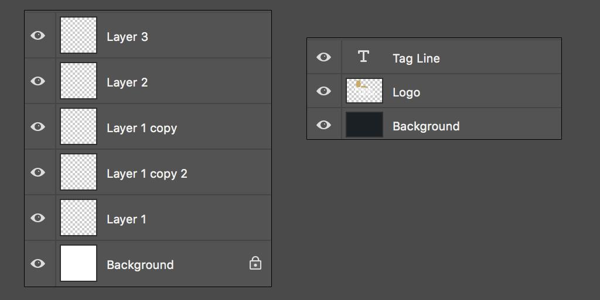Click the text type icon of Tag Line
Image resolution: width=600 pixels, height=300 pixels.
363,57
